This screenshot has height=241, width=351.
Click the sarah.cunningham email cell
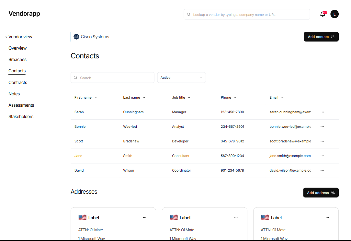click(290, 112)
